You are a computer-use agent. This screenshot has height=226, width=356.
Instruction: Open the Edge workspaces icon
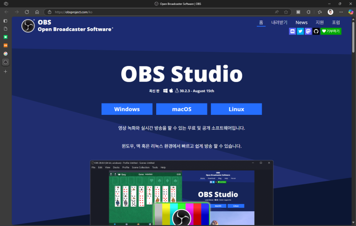(6, 4)
